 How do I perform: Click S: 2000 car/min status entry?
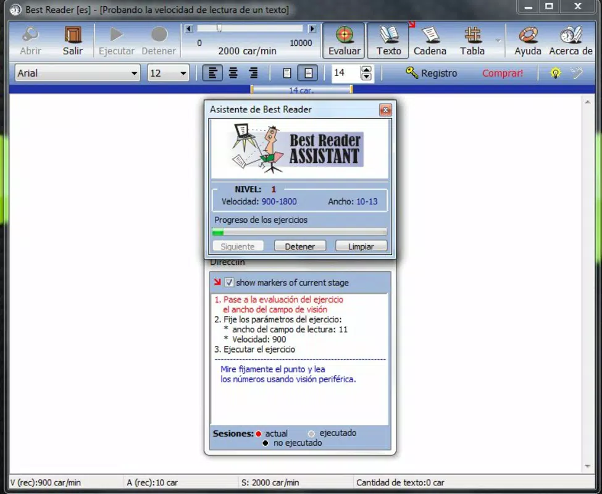(270, 482)
